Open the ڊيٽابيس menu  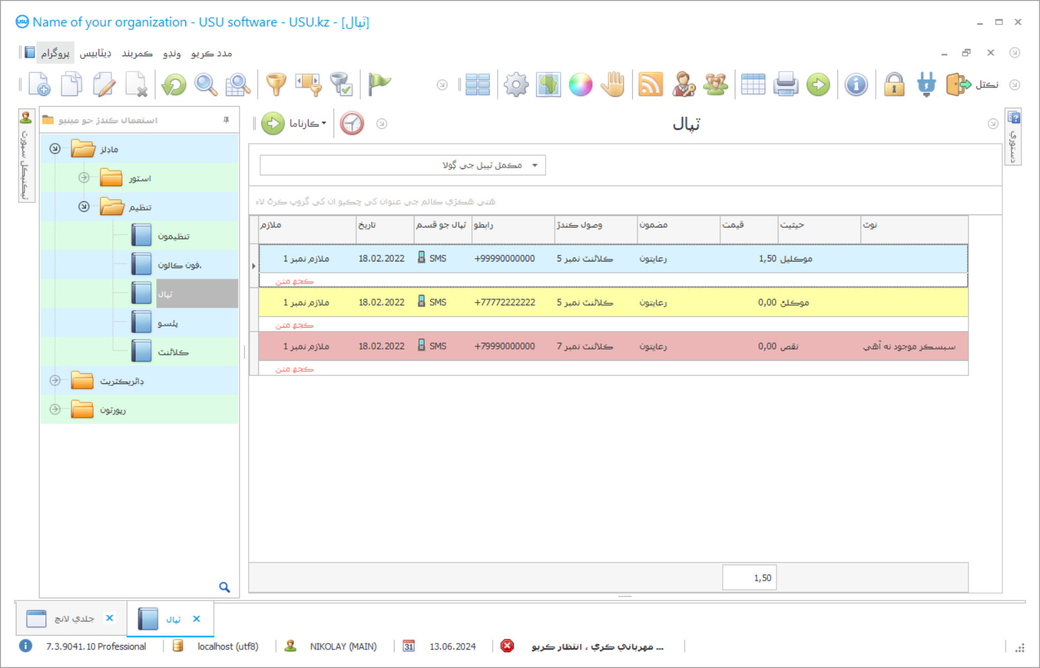[x=95, y=53]
